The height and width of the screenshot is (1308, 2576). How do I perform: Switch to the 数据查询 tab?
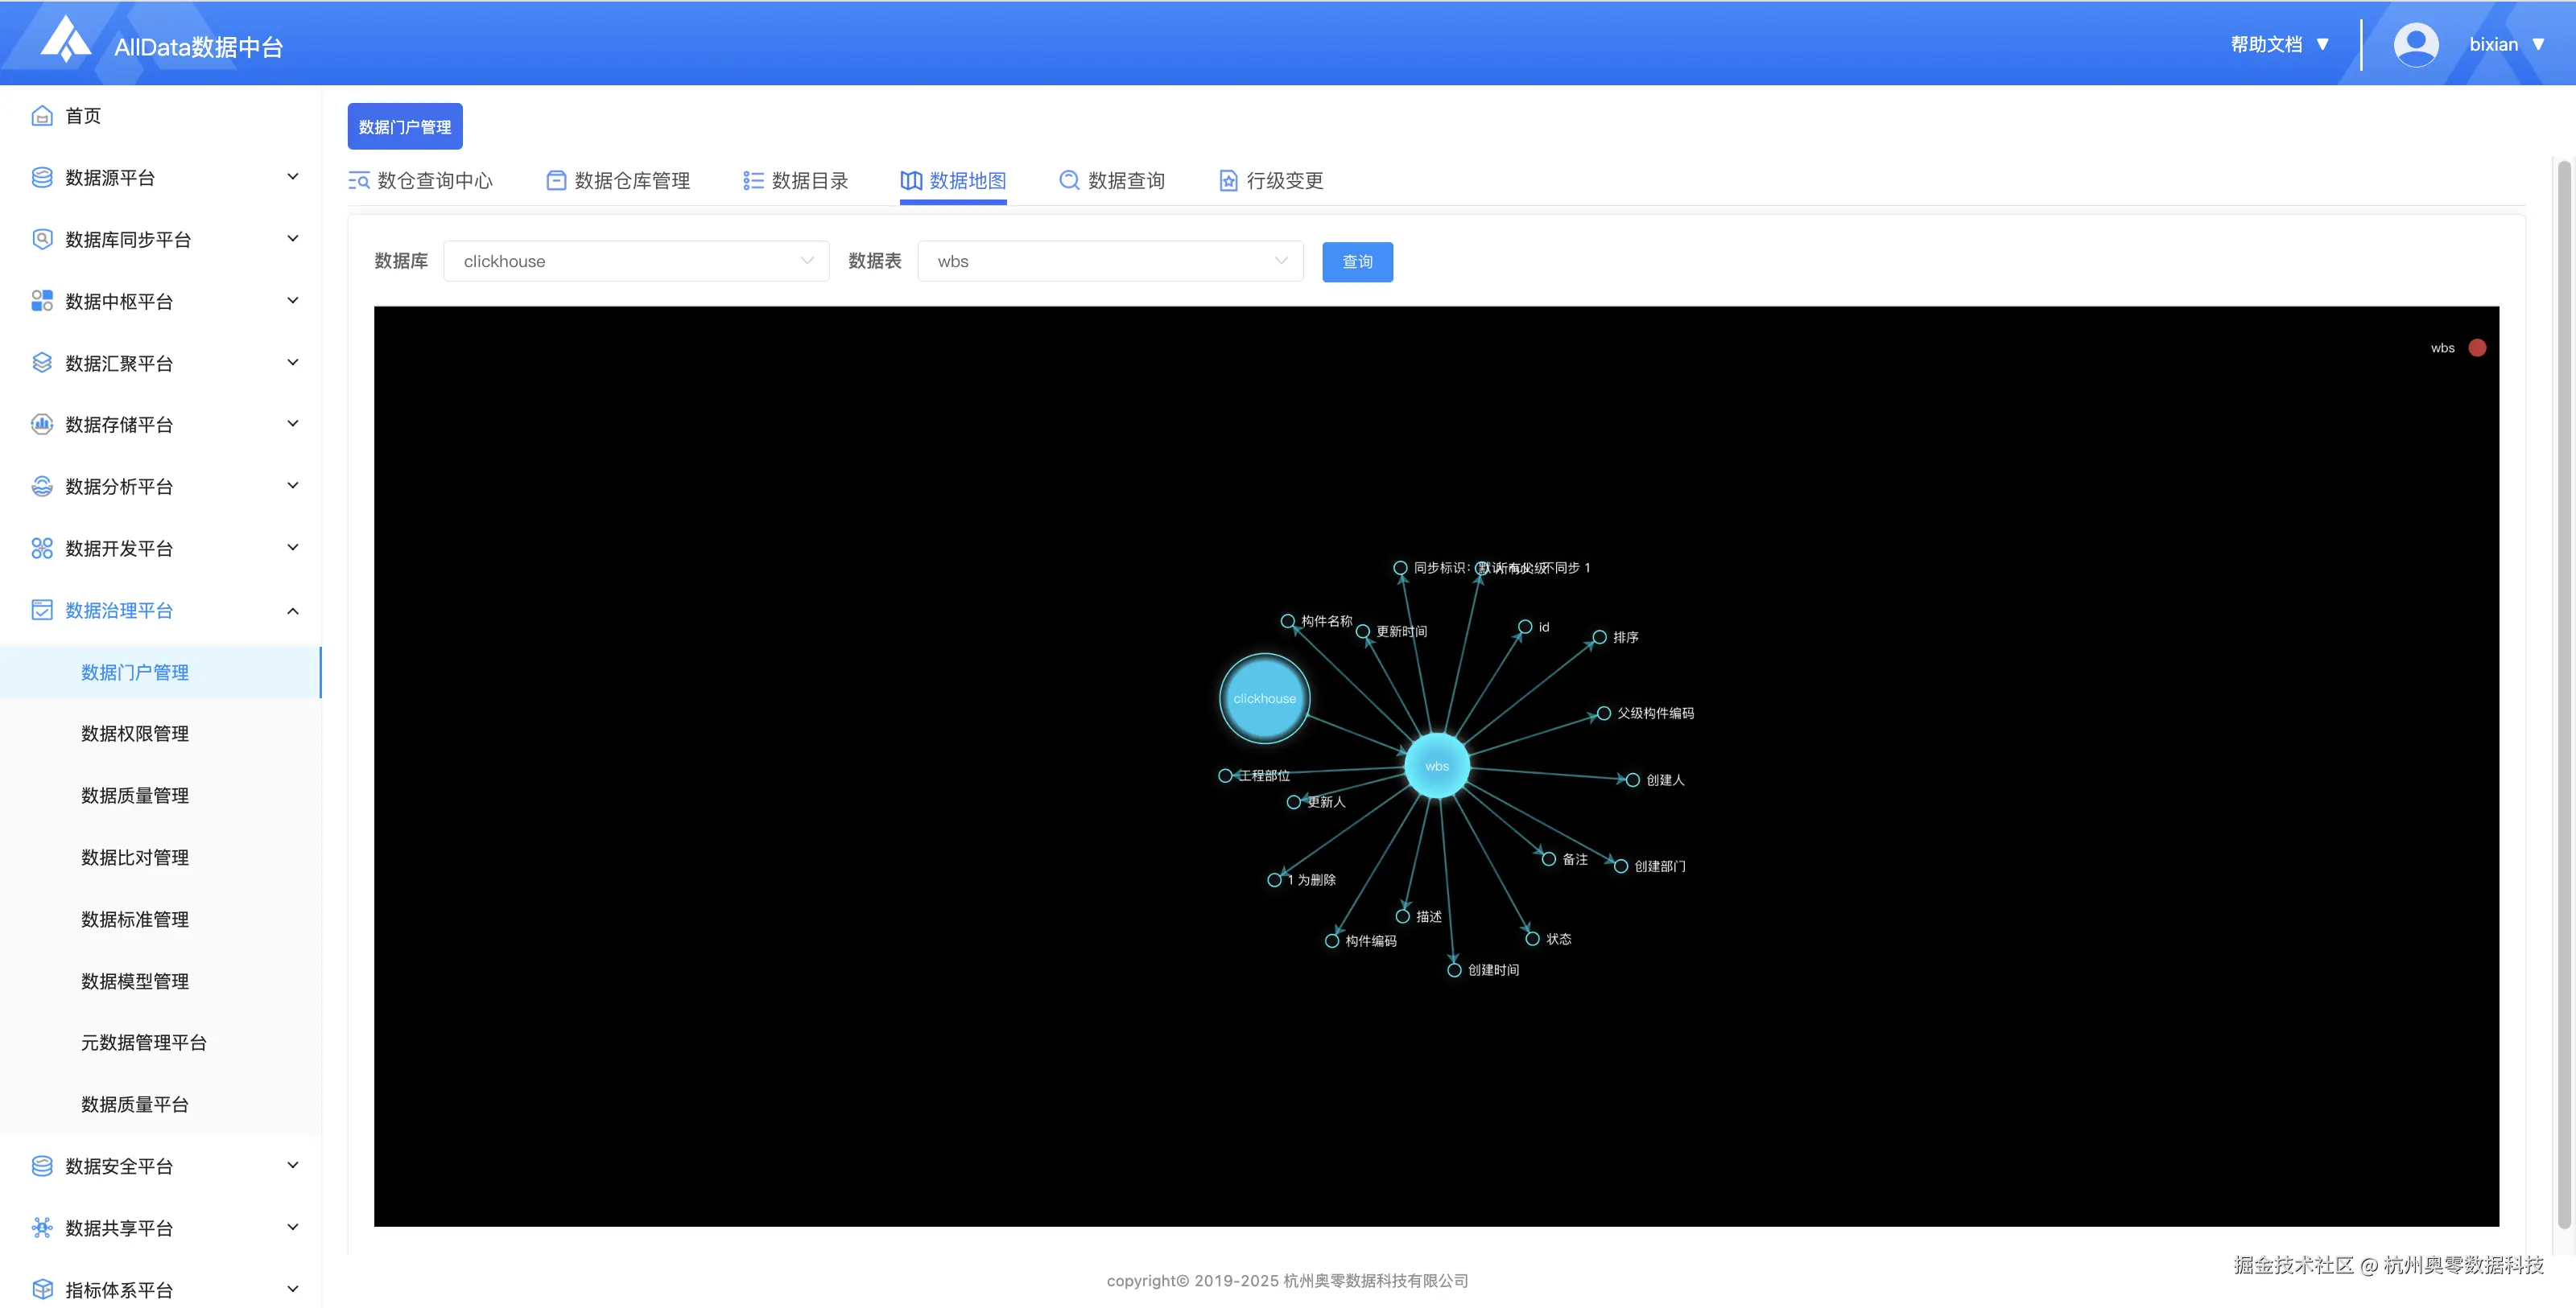pyautogui.click(x=1112, y=181)
